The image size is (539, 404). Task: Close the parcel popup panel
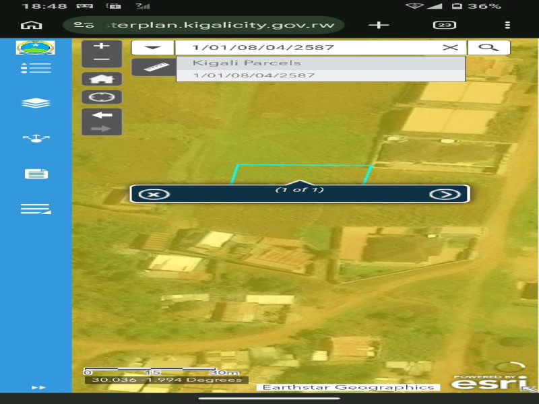click(x=154, y=195)
